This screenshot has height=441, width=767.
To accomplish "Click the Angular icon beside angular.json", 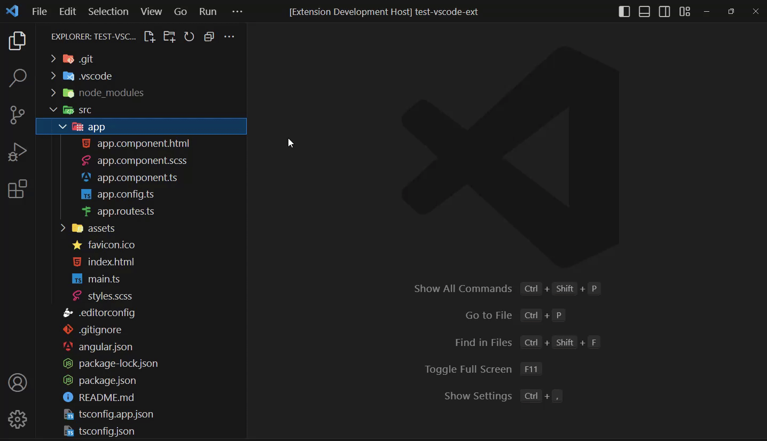I will click(68, 346).
